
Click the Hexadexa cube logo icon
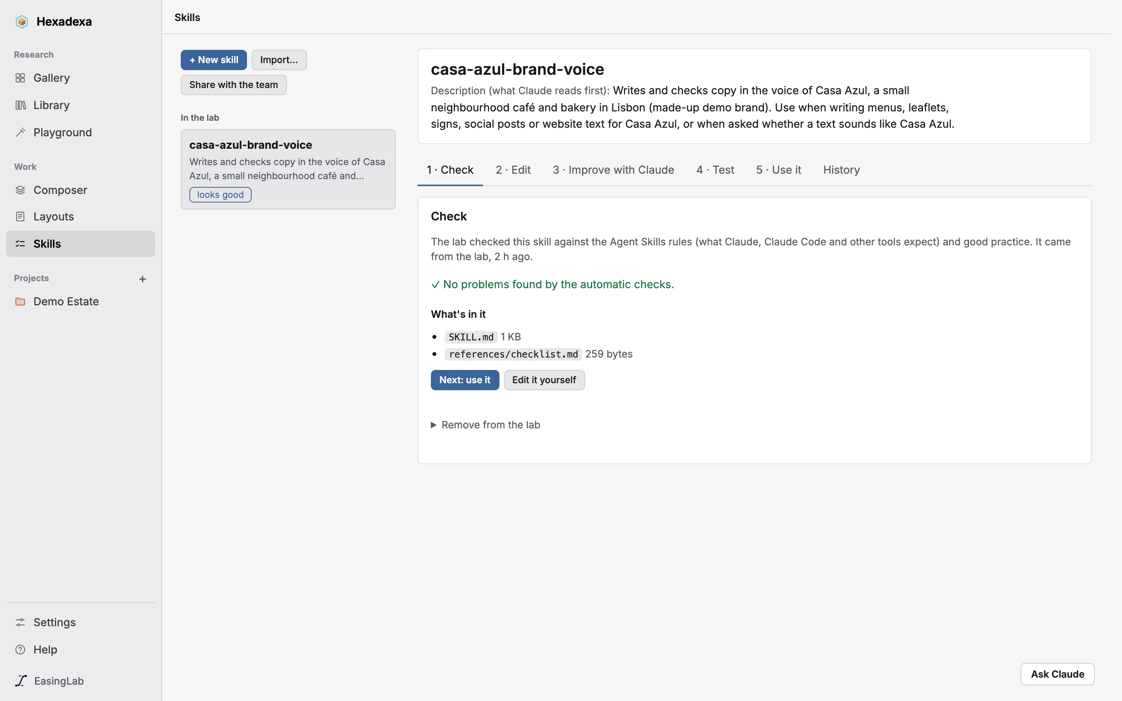21,22
